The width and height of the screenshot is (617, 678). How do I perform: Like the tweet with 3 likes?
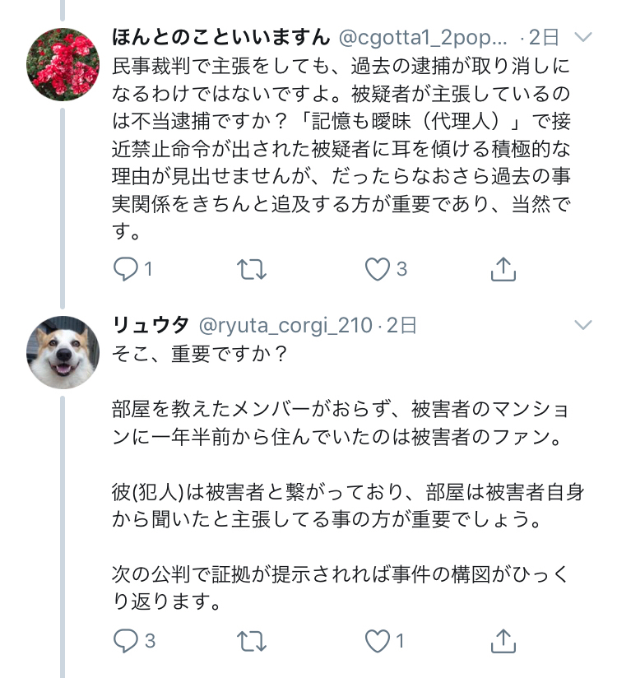[377, 269]
